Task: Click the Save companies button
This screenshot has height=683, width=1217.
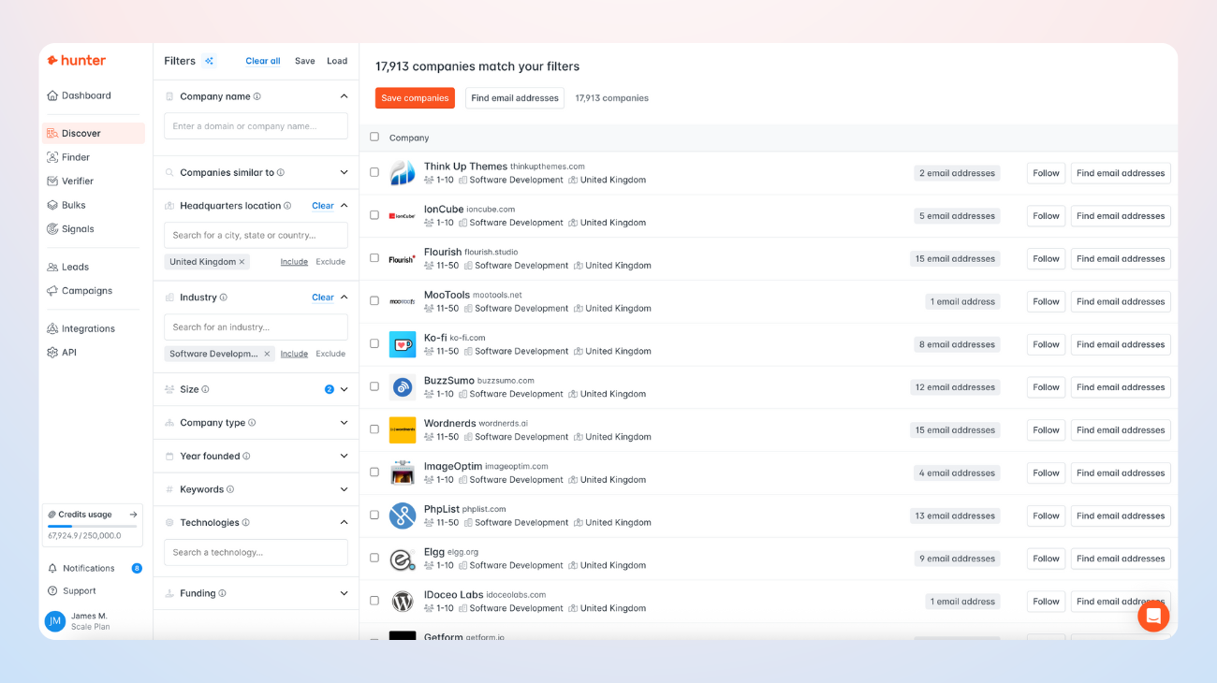Action: coord(415,98)
